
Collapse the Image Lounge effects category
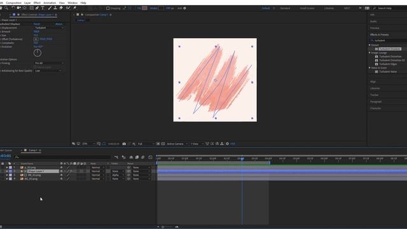coord(369,53)
